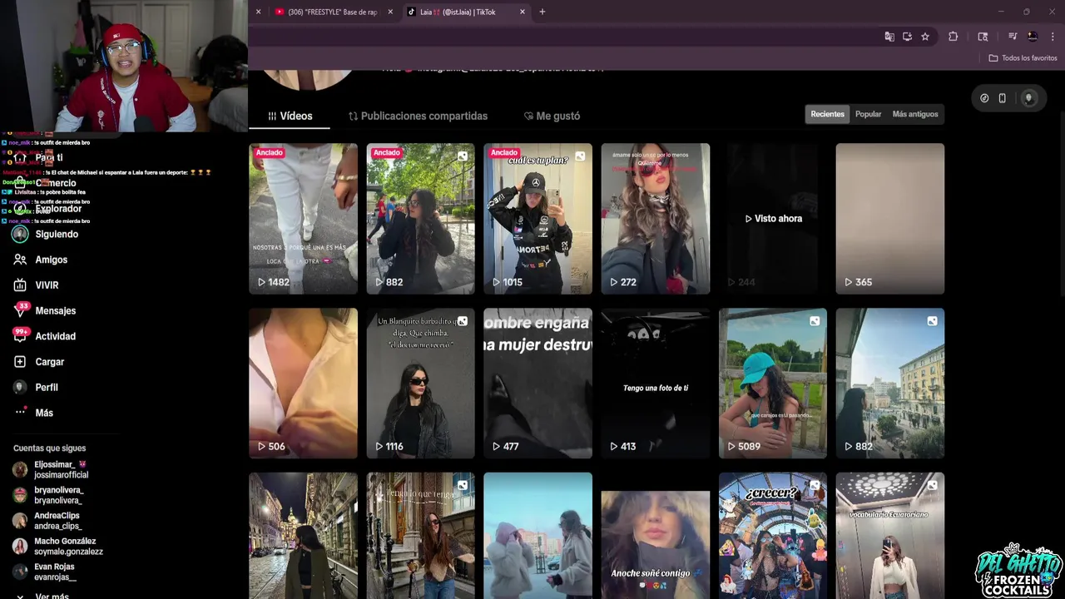Open video with 5089 views
Viewport: 1065px width, 599px height.
coord(773,384)
